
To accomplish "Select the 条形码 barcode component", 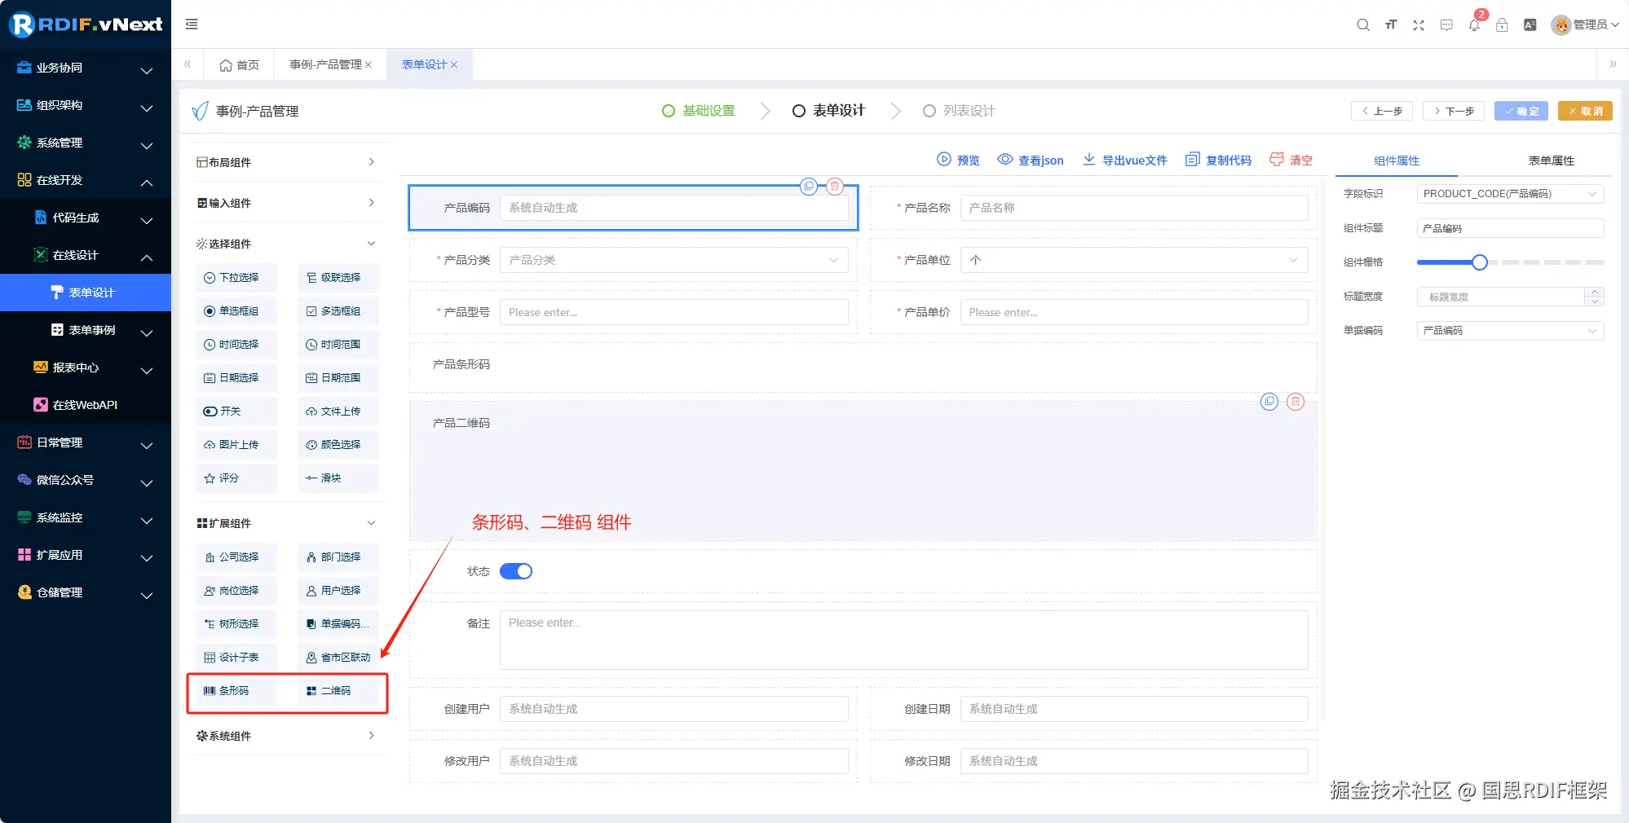I will click(235, 690).
